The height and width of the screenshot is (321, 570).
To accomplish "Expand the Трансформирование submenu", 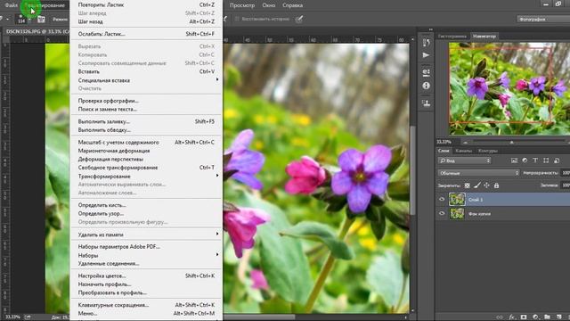I will coord(147,177).
